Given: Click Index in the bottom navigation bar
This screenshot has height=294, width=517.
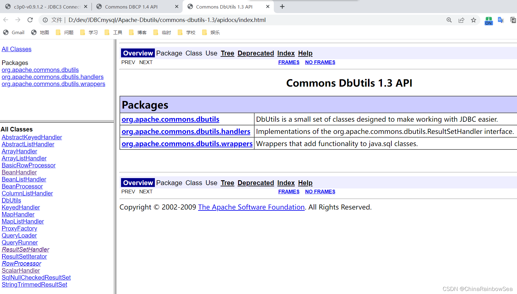Looking at the screenshot, I should pos(286,183).
